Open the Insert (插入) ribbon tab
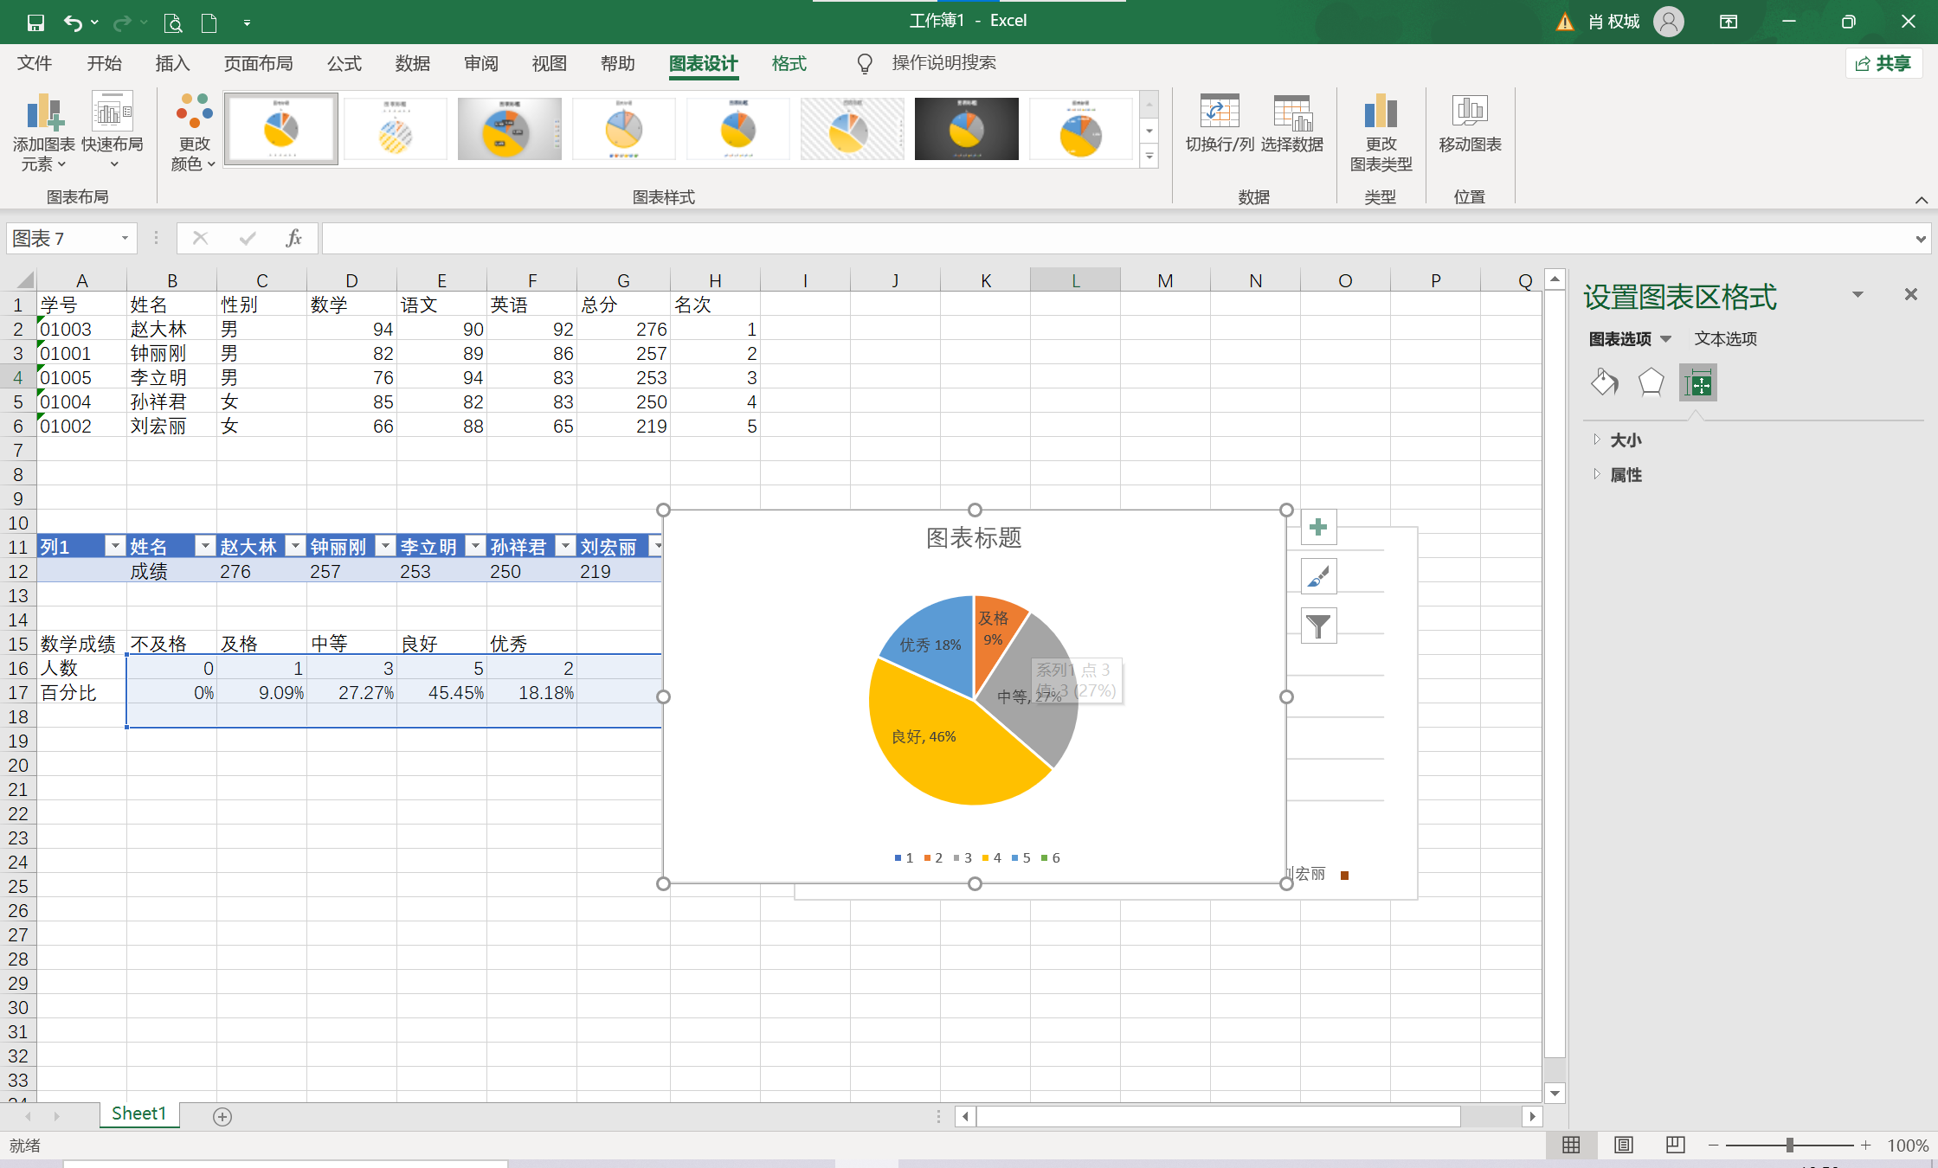This screenshot has width=1938, height=1168. point(172,63)
